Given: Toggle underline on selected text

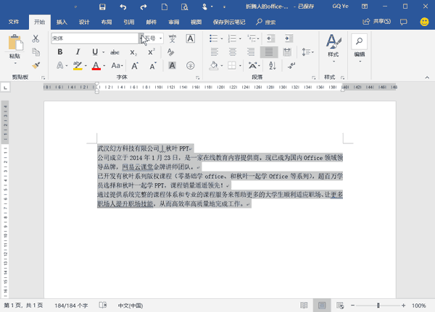Looking at the screenshot, I should coord(95,52).
